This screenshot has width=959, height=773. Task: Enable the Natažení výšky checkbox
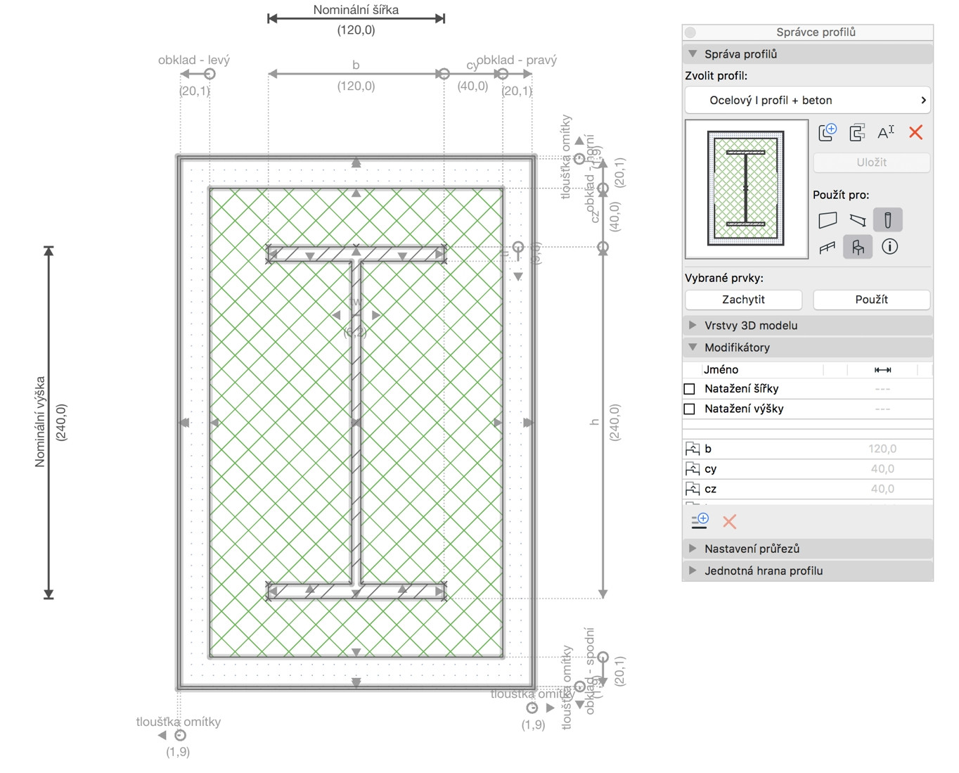click(690, 409)
